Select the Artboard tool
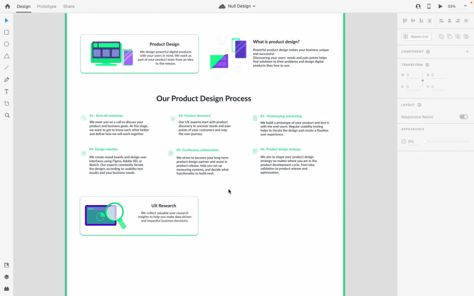Image resolution: width=474 pixels, height=296 pixels. 6,103
